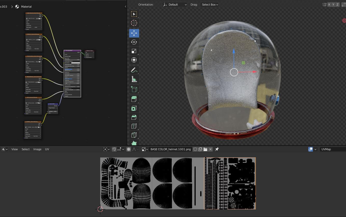
Task: Click the proportional editing falloff curve icon
Action: click(x=135, y=149)
